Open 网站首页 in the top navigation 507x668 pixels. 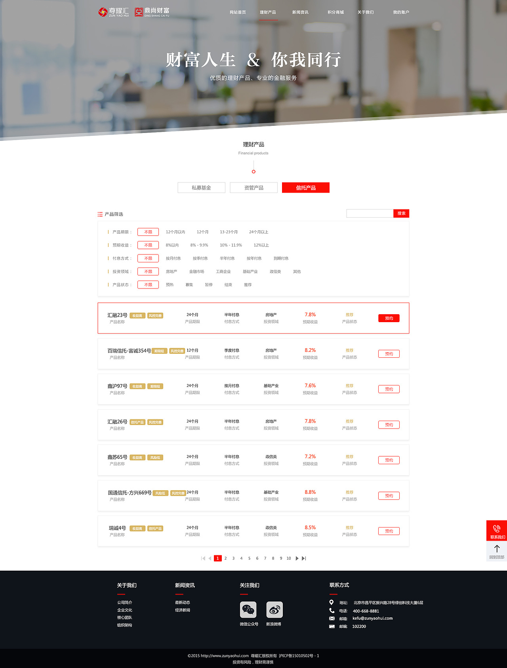coord(238,12)
